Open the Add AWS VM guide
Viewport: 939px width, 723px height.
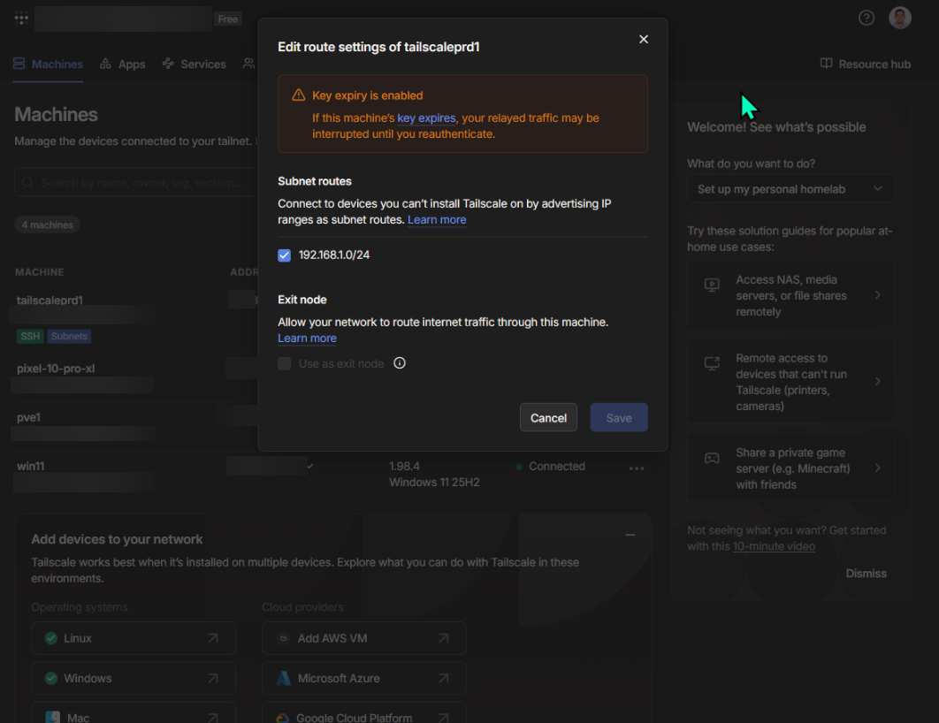tap(364, 639)
